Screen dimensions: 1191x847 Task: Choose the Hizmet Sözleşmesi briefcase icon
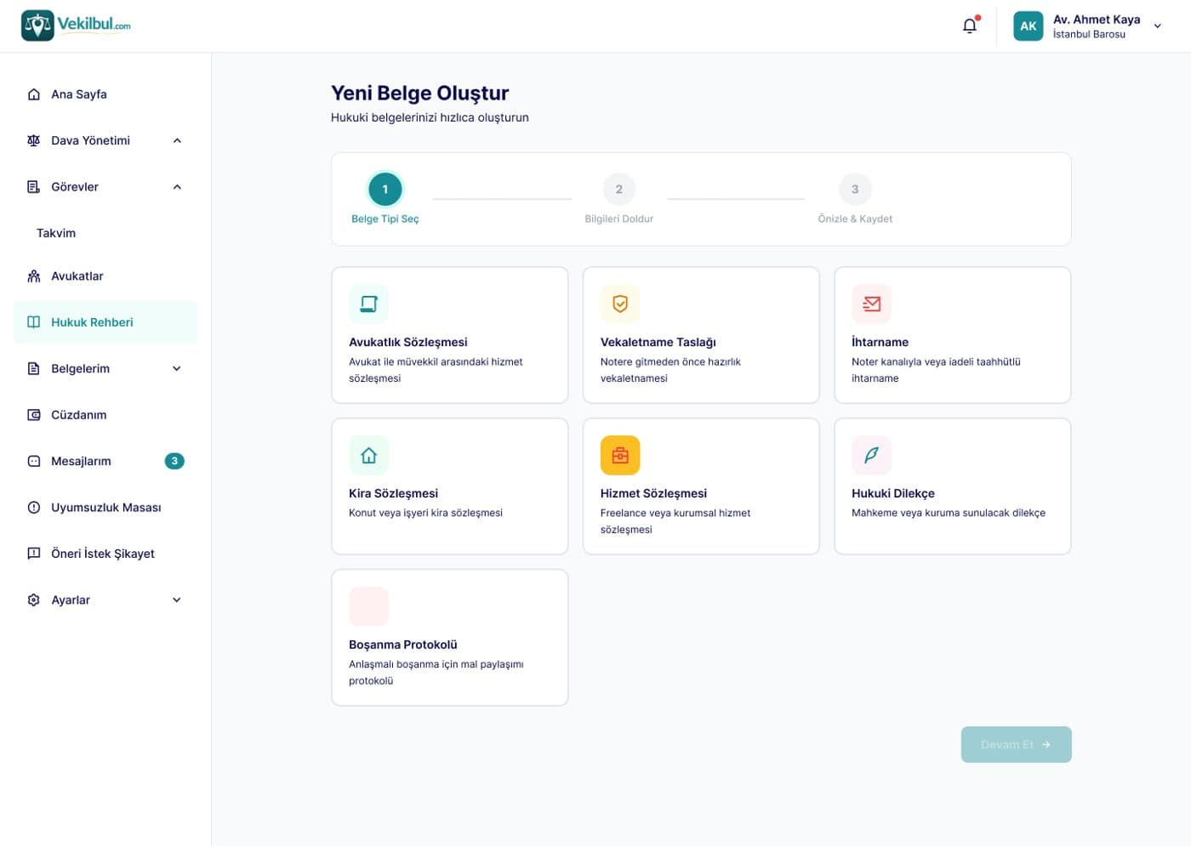click(620, 455)
